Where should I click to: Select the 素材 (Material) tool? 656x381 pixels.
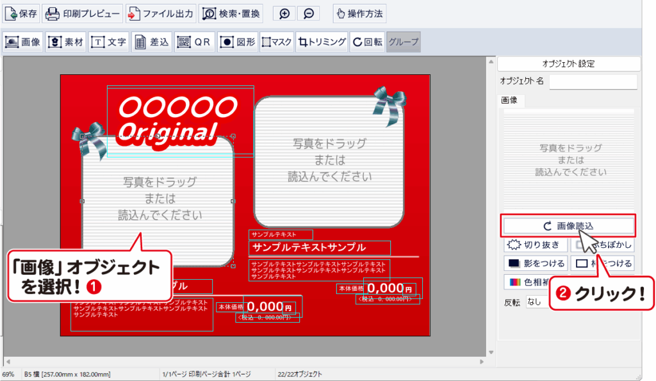[x=67, y=42]
